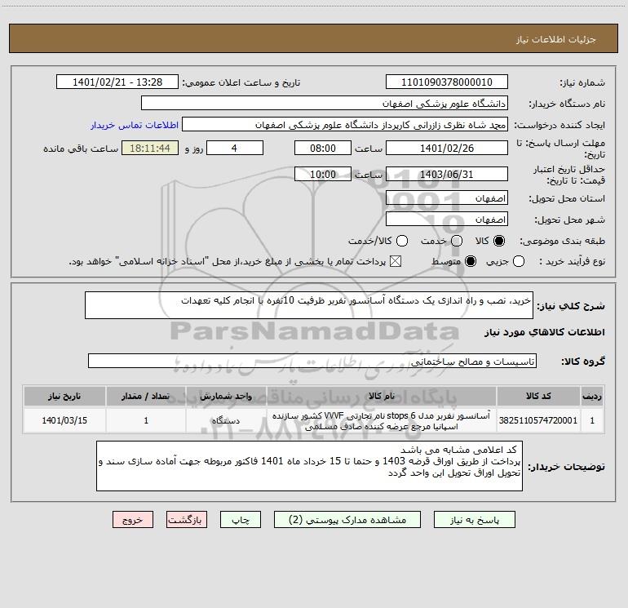Screen dimensions: 628x608
Task: Open مشاهده مدارک پیوستی (2) button
Action: point(347,520)
